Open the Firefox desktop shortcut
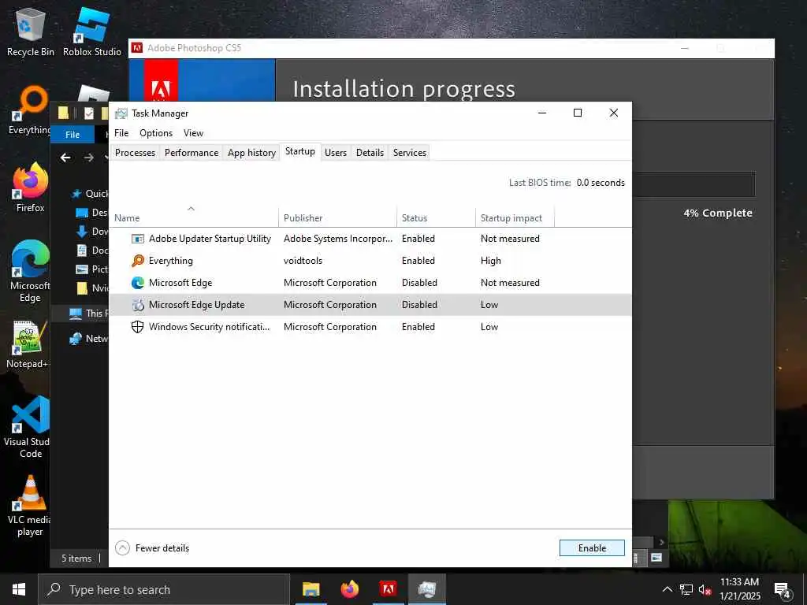 (x=31, y=187)
